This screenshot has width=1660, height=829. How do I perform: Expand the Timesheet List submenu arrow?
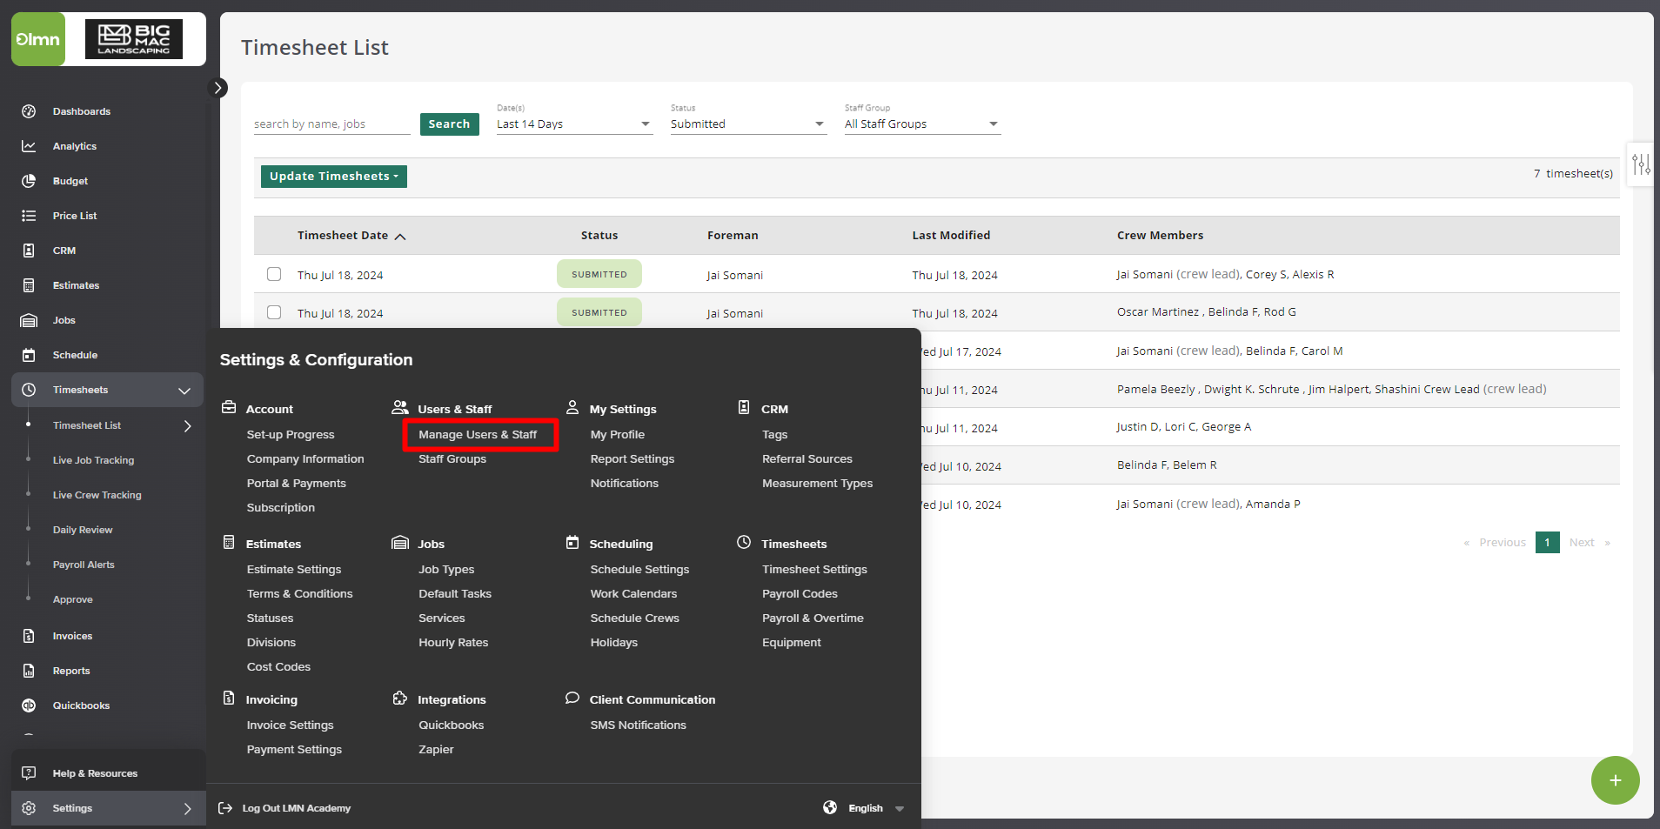click(x=187, y=425)
